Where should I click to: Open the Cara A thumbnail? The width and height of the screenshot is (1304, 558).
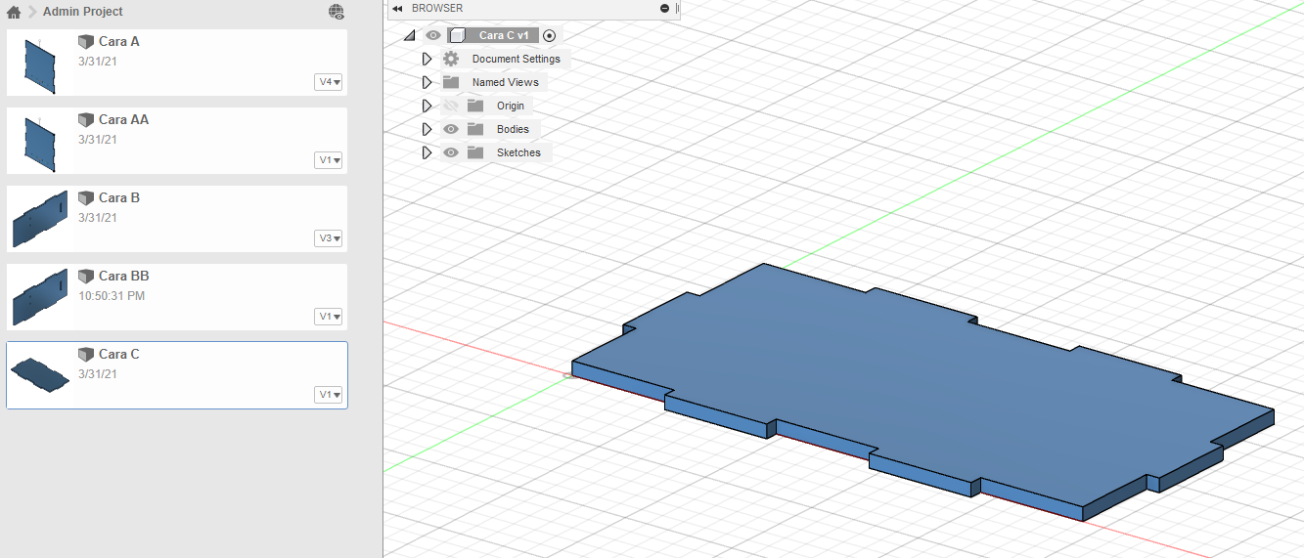(39, 65)
